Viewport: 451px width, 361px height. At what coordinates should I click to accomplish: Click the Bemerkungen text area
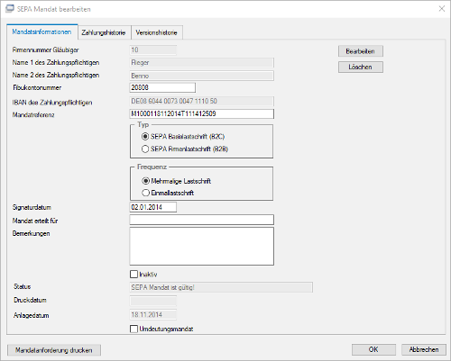click(x=202, y=246)
